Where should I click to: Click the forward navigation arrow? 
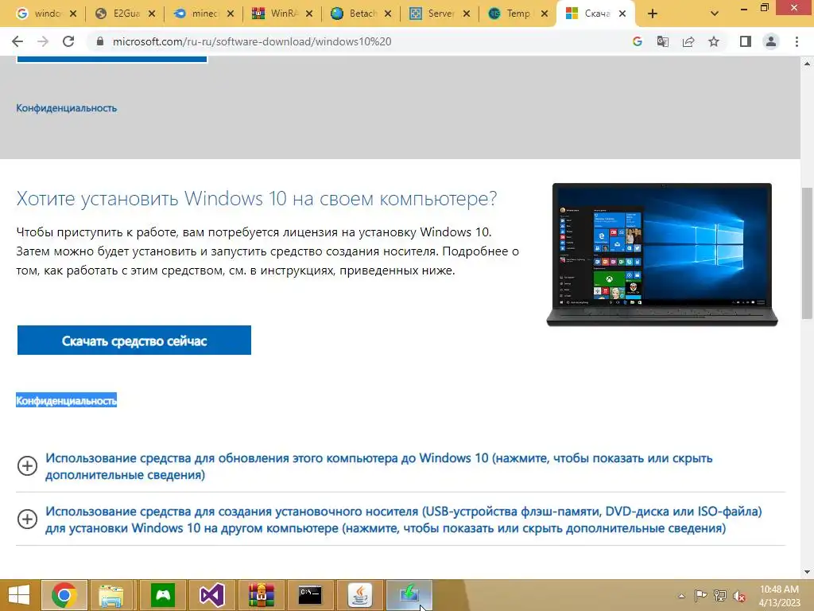pos(43,41)
